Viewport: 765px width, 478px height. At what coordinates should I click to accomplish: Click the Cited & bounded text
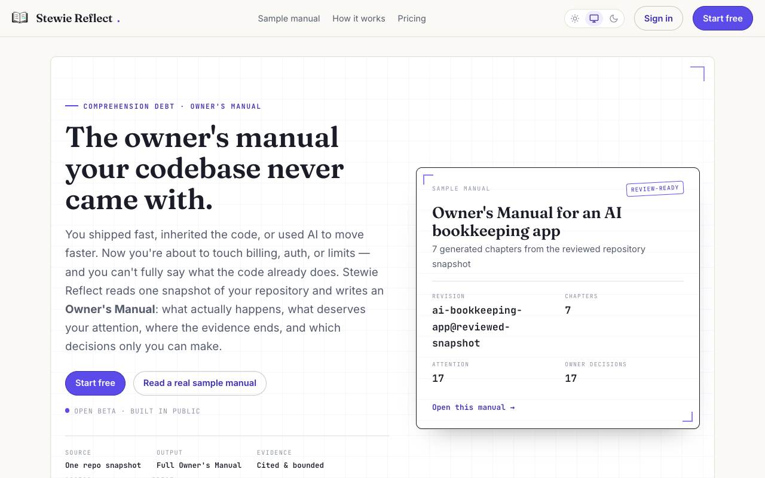click(290, 465)
